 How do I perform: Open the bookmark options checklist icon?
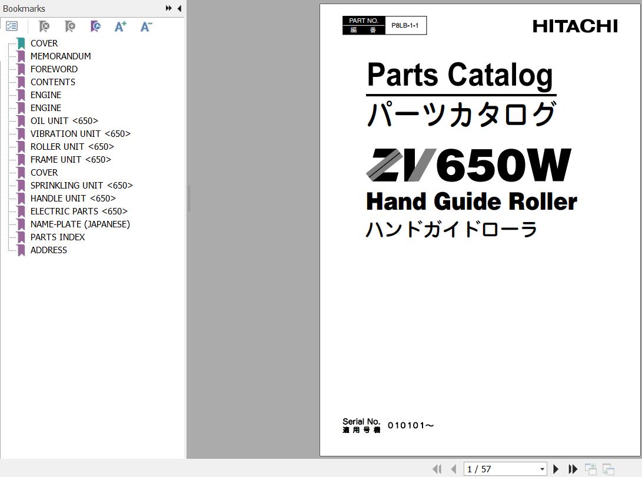[12, 26]
